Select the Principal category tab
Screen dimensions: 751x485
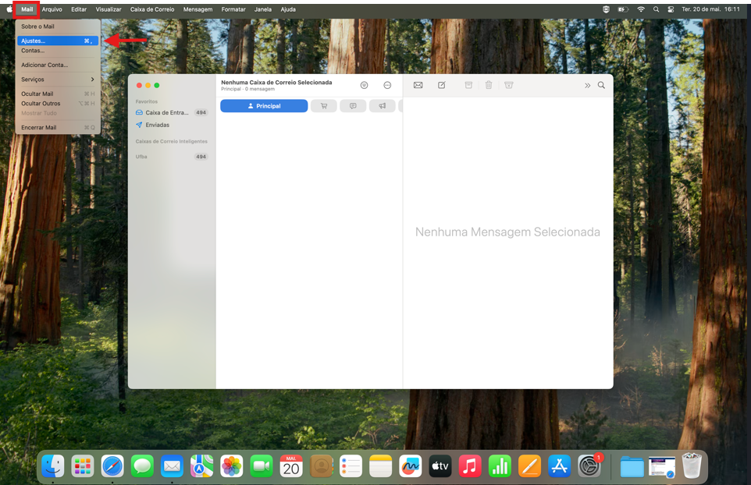(x=264, y=106)
